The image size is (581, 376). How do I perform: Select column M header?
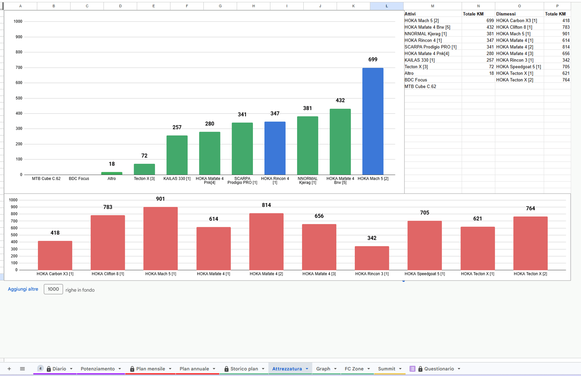433,6
